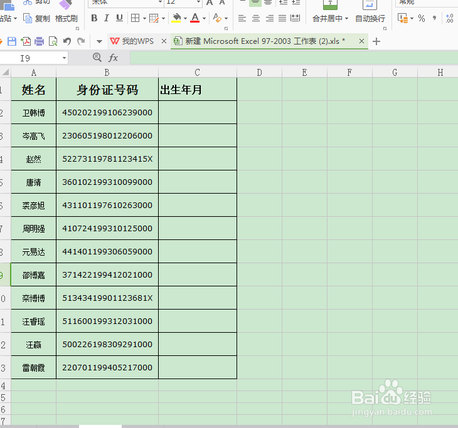Toggle italic formatting
The height and width of the screenshot is (428, 458).
106,18
